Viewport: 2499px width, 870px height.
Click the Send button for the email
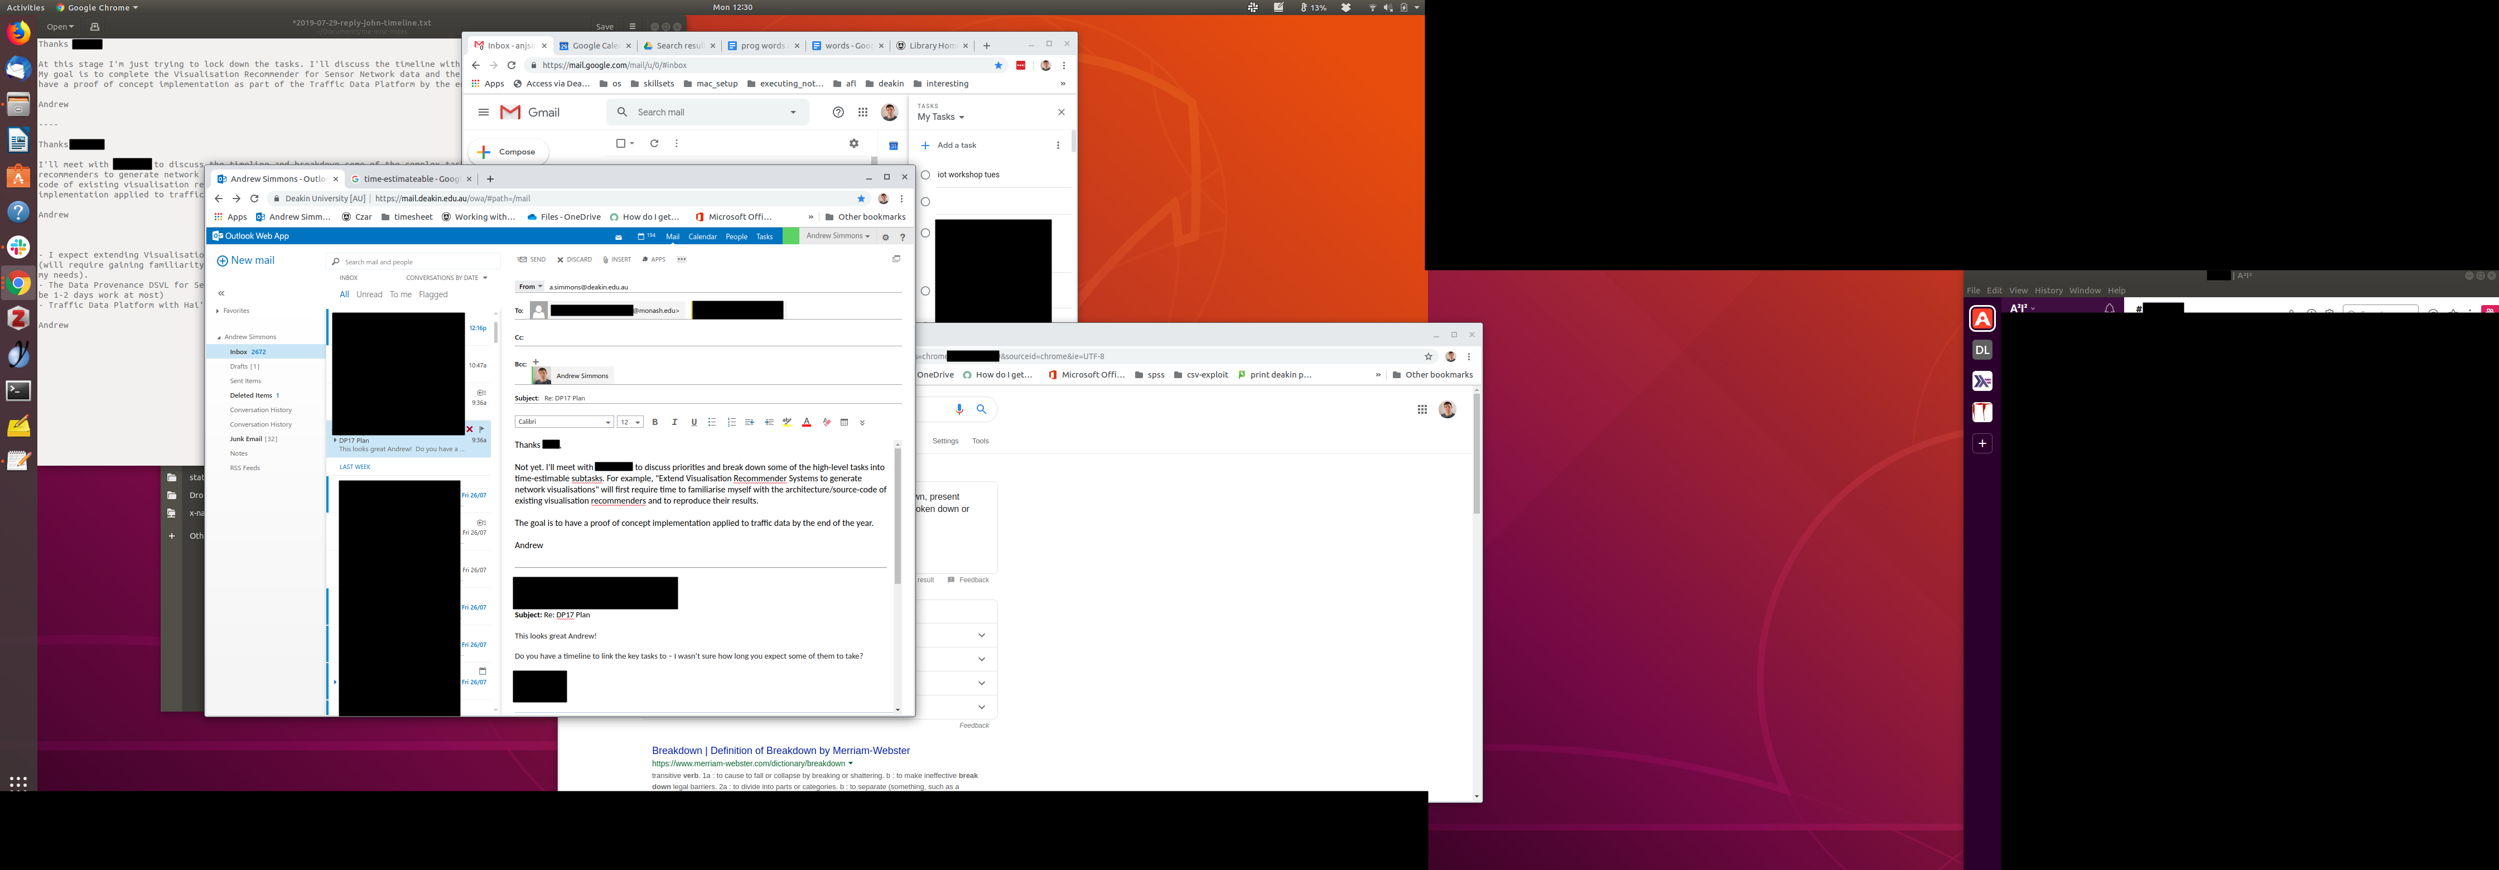532,260
